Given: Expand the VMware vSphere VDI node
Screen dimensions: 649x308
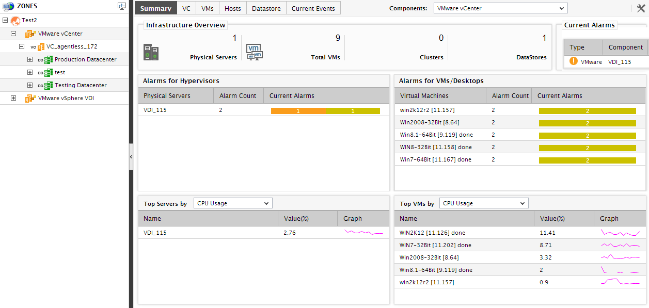Looking at the screenshot, I should [x=13, y=98].
